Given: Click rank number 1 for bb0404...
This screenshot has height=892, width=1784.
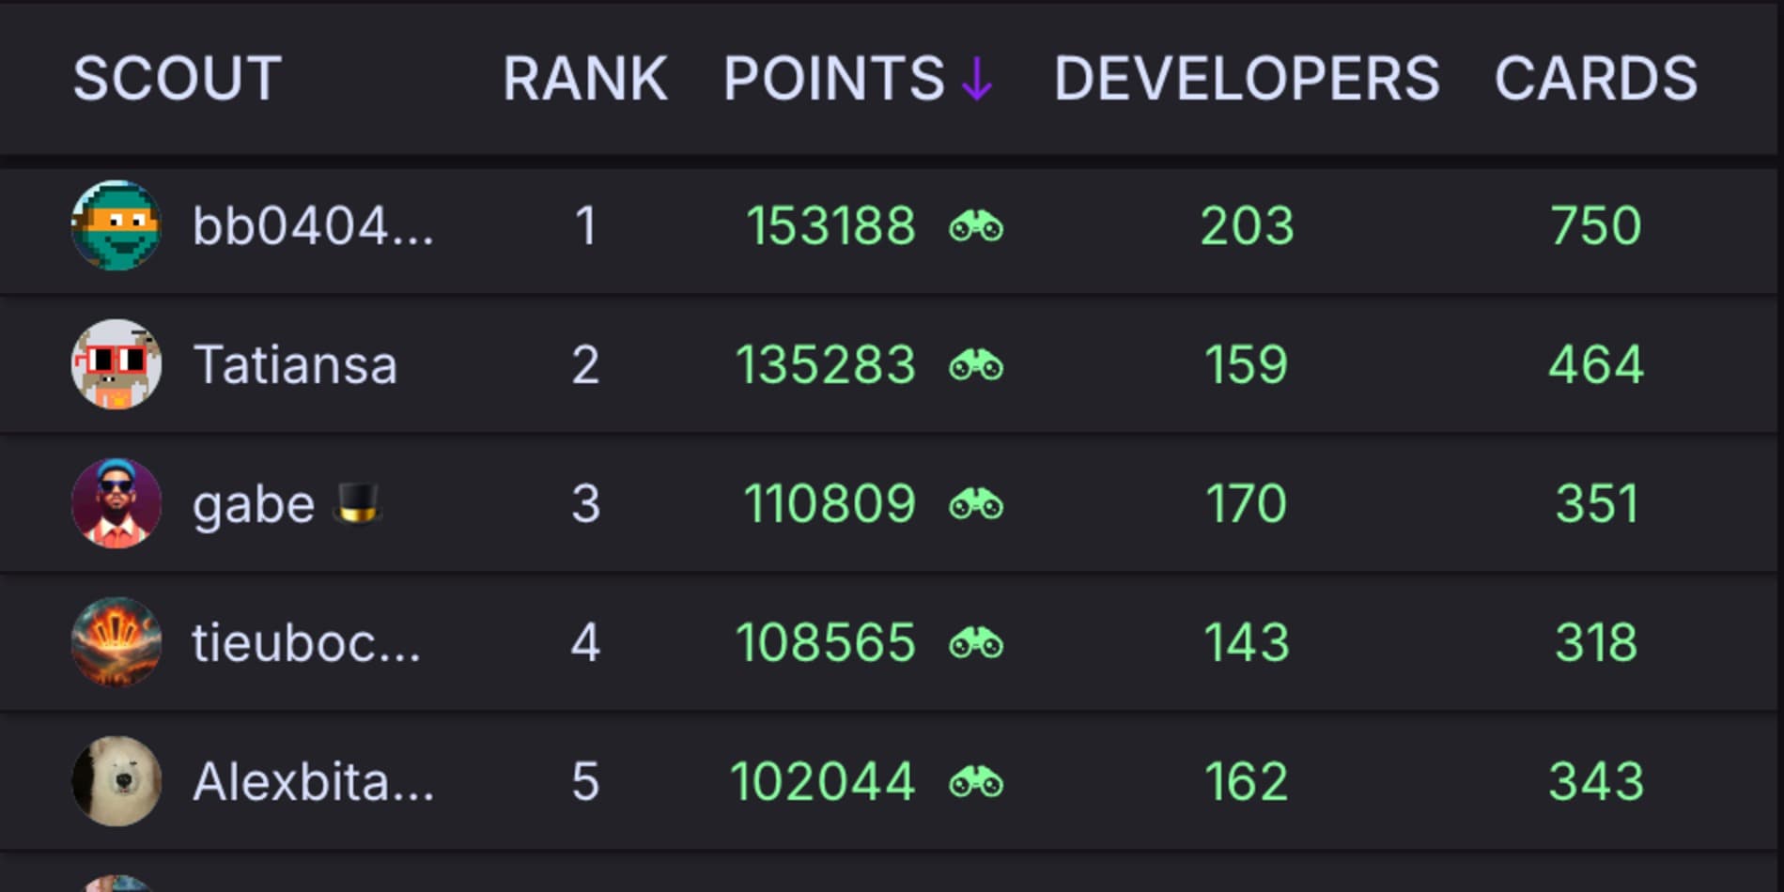Looking at the screenshot, I should (585, 226).
